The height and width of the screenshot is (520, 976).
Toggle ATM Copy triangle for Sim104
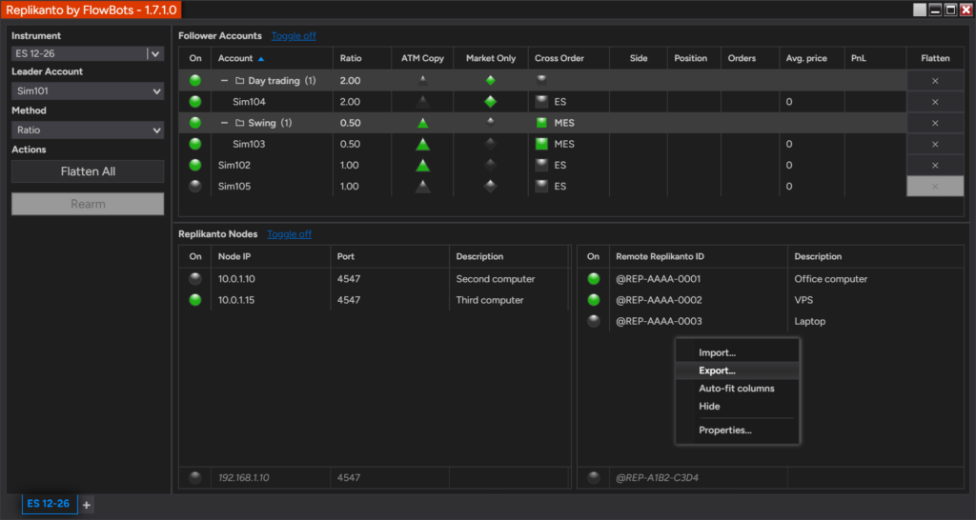(x=422, y=102)
